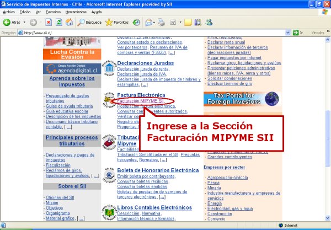
Task: Open Tax Portal for Foreign Investors banner
Action: [243, 99]
